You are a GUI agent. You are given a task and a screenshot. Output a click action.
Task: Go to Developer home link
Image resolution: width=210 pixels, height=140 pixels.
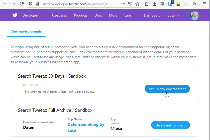(x=30, y=15)
